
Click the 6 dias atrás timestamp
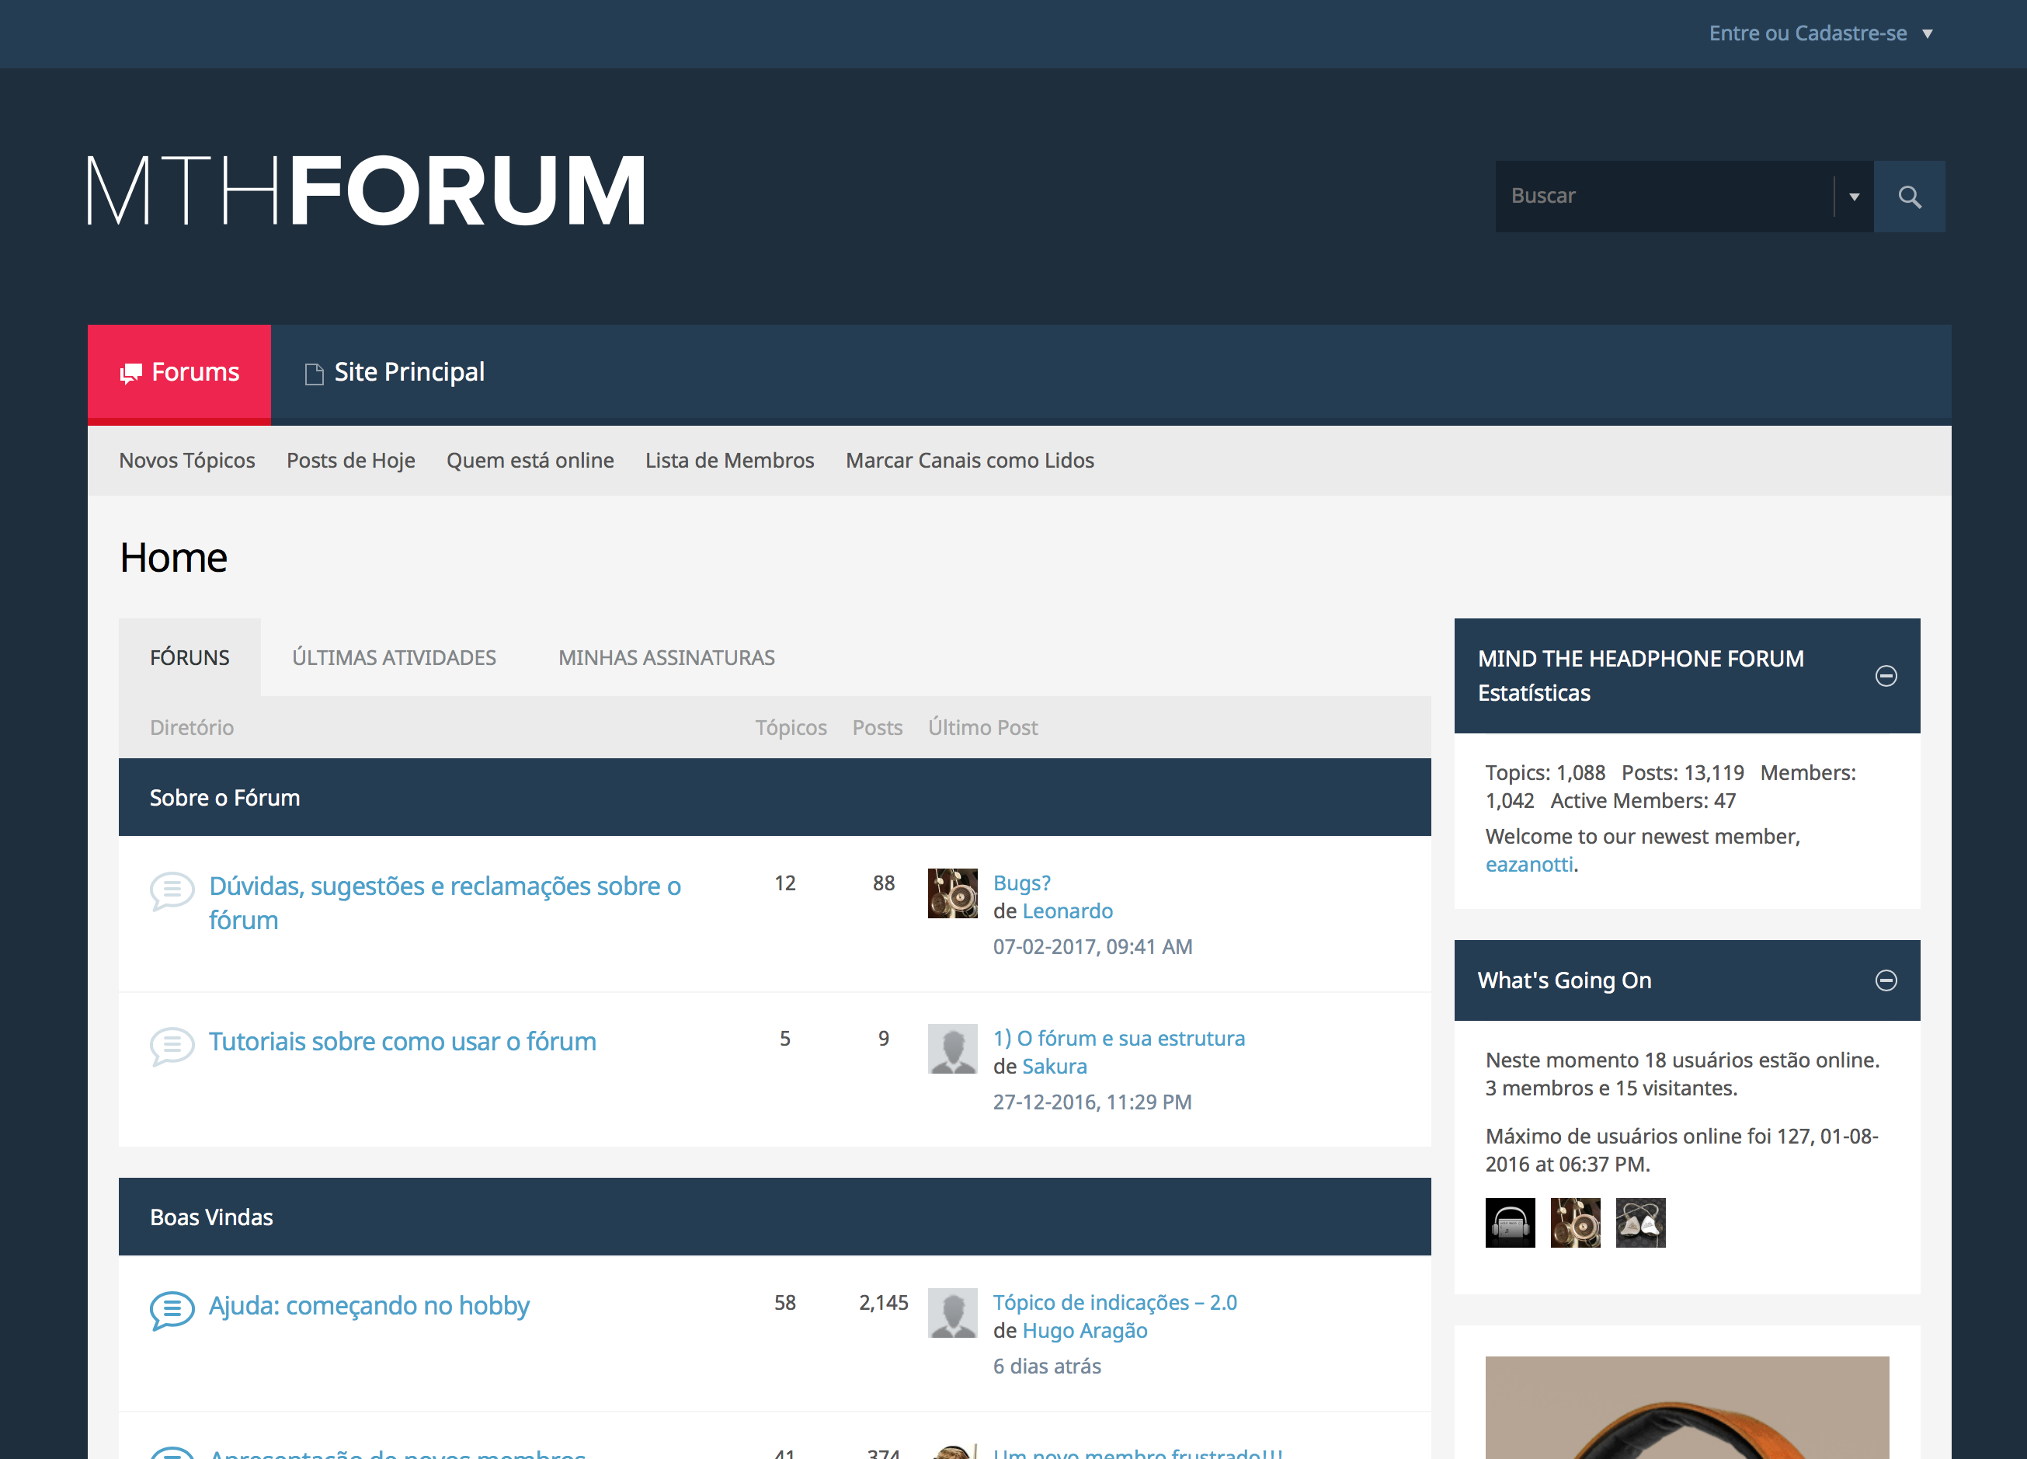click(x=1047, y=1366)
